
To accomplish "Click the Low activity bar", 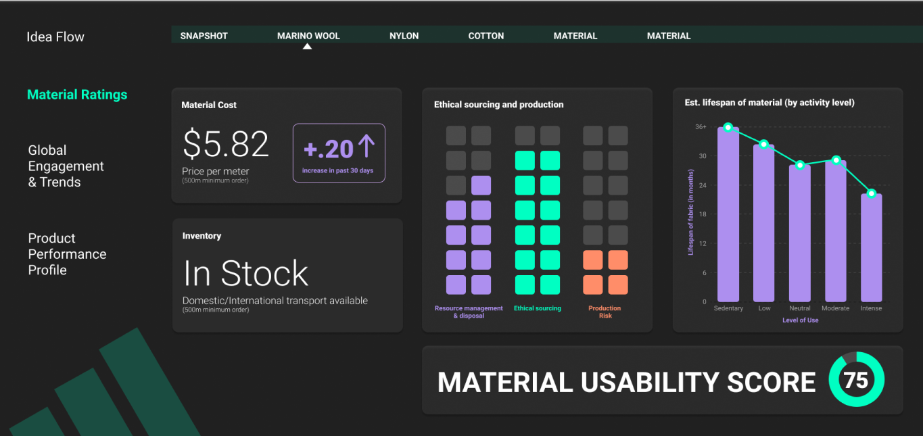I will click(x=764, y=223).
